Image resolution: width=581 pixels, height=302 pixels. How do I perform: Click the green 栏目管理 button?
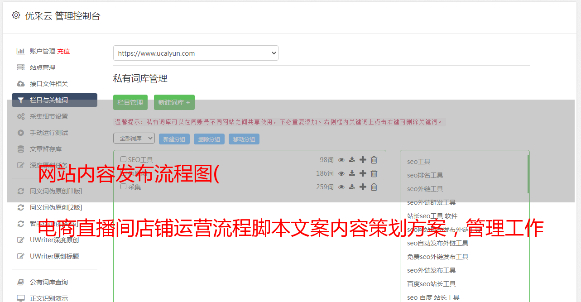point(130,102)
